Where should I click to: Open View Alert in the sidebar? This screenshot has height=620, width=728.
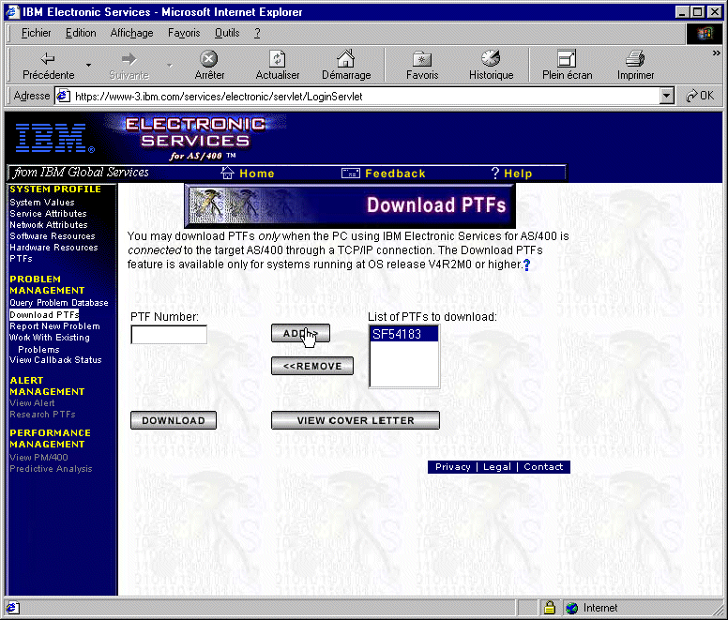[x=32, y=402]
